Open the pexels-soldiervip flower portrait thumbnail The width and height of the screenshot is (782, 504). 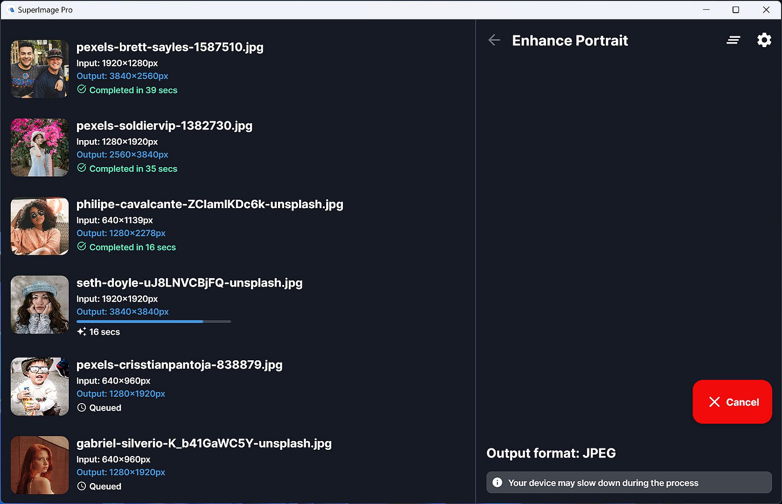(40, 147)
